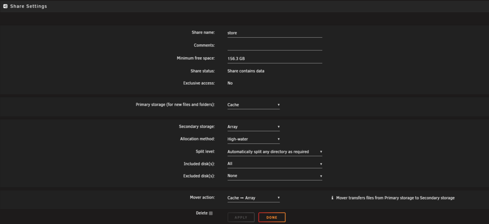Focus the Share name field
This screenshot has width=489, height=224.
tap(275, 33)
